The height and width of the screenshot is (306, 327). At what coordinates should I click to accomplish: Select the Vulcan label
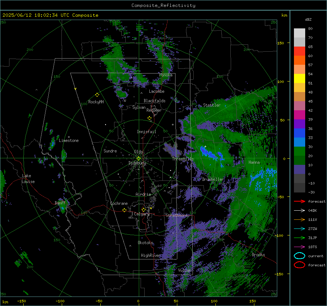185,270
